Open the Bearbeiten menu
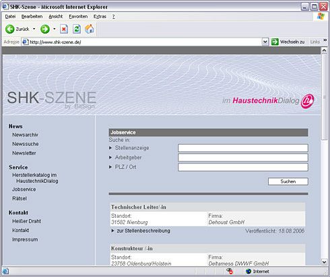330x277 pixels. point(32,16)
